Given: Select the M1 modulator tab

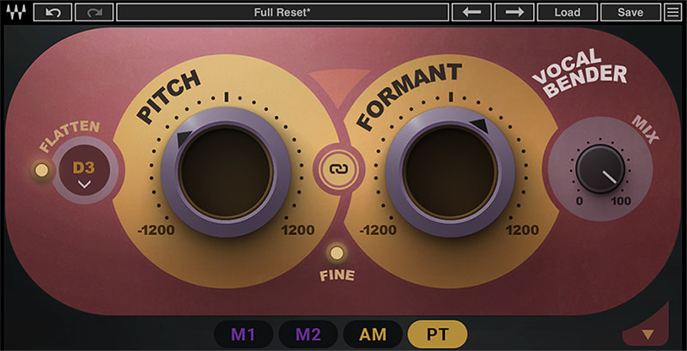Looking at the screenshot, I should tap(243, 334).
